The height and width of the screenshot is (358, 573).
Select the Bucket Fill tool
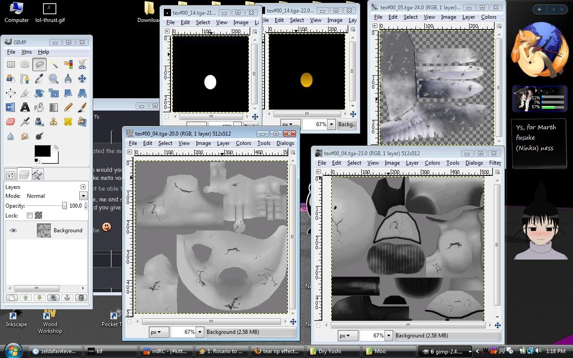pyautogui.click(x=39, y=107)
